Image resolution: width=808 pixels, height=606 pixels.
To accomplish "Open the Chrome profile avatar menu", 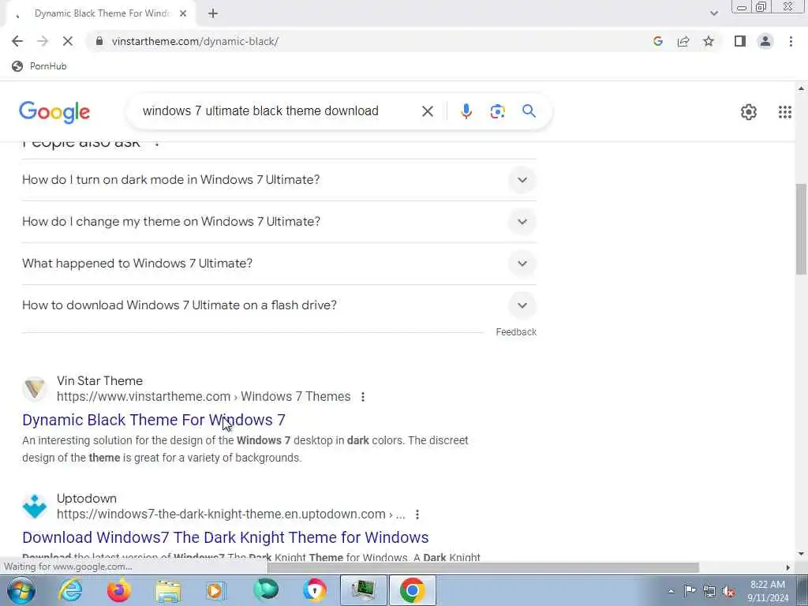I will click(x=765, y=41).
